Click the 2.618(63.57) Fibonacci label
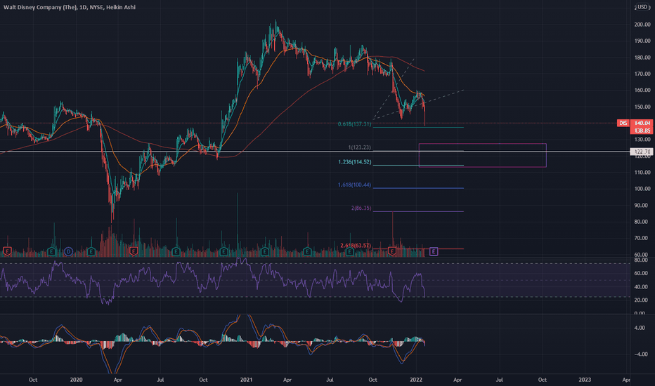This screenshot has height=386, width=655. pyautogui.click(x=355, y=246)
